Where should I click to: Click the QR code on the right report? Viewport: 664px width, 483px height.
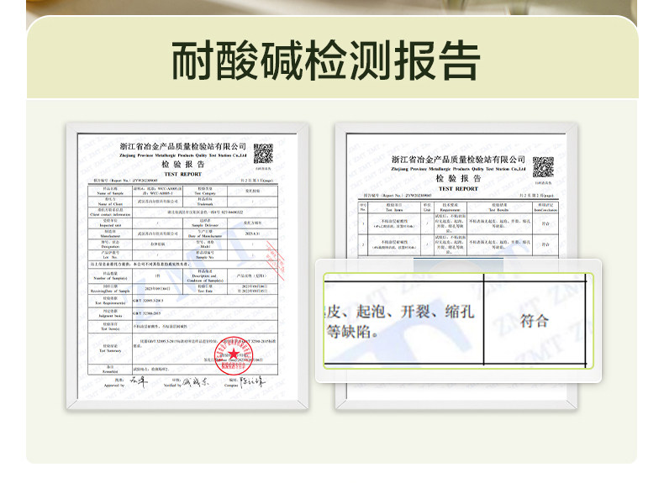pyautogui.click(x=543, y=167)
